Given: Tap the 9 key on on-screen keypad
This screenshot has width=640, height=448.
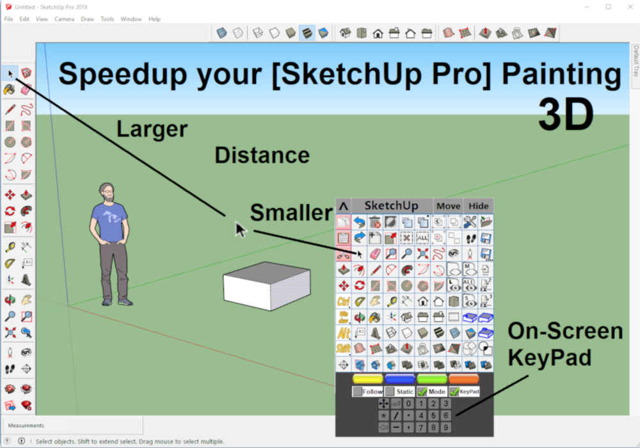Looking at the screenshot, I should point(446,428).
